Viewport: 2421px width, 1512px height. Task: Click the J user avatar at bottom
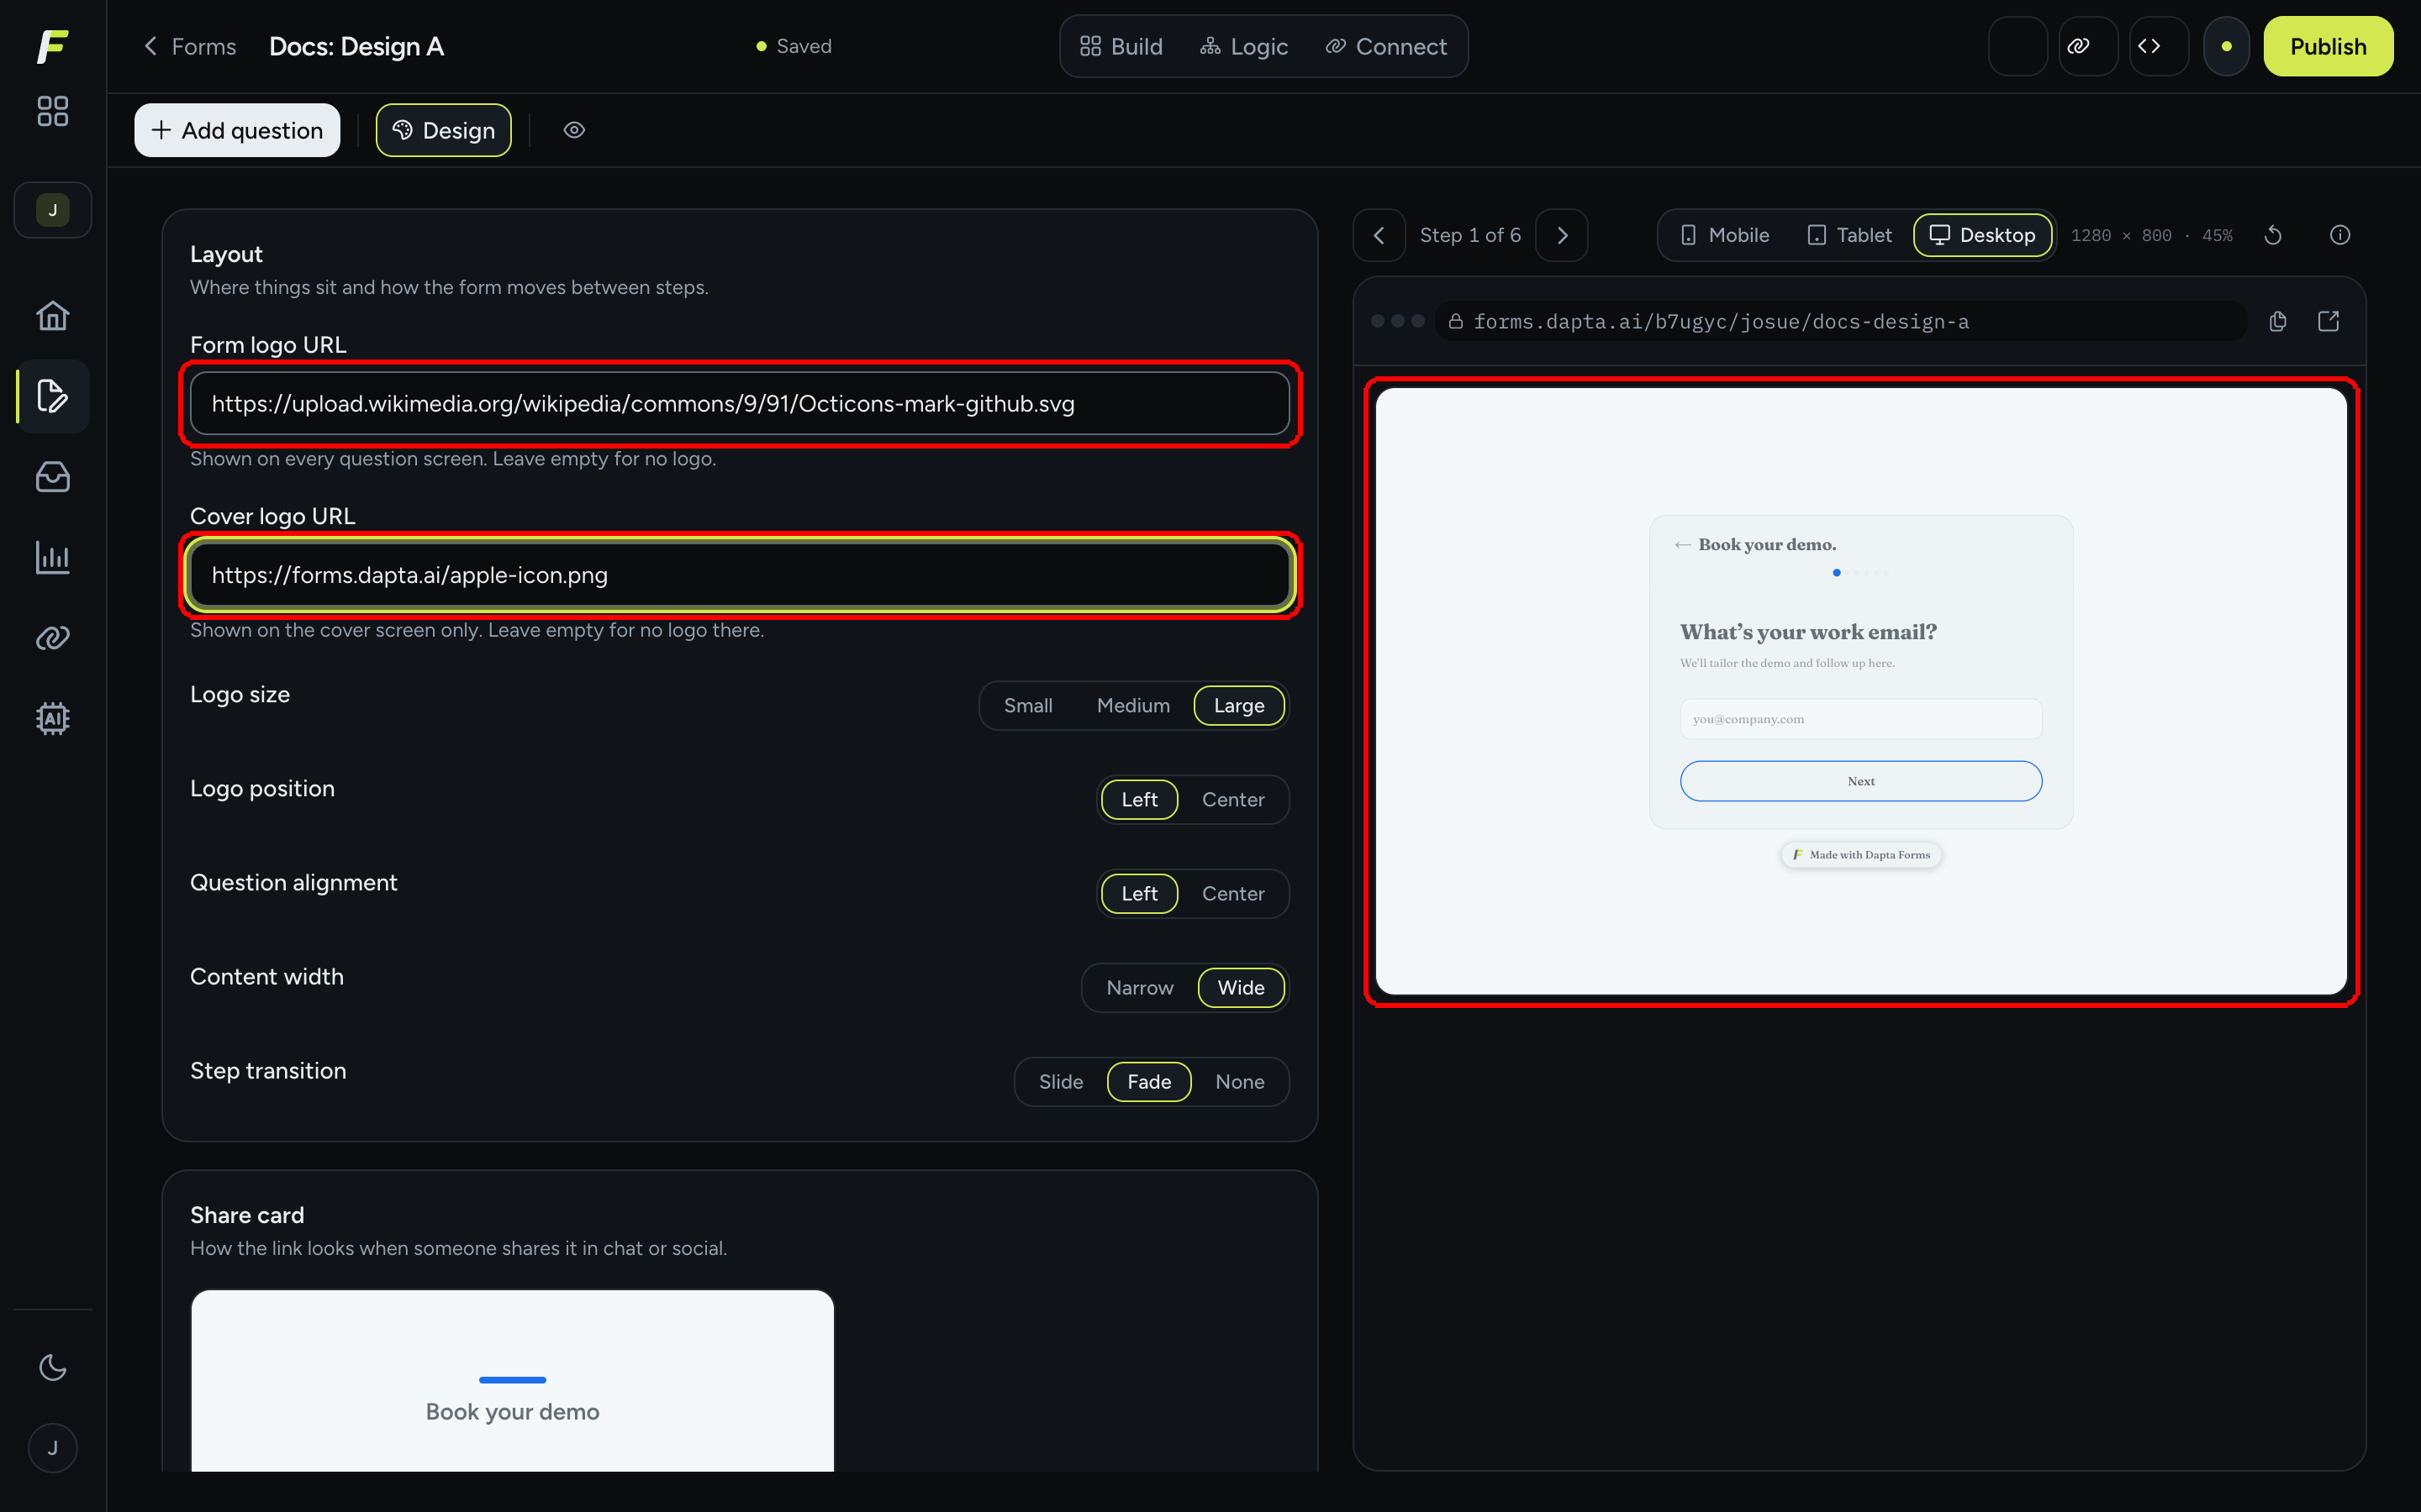[53, 1448]
